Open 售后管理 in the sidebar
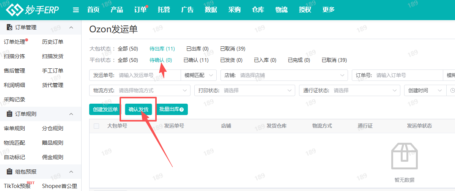Image resolution: width=455 pixels, height=191 pixels. coord(14,71)
